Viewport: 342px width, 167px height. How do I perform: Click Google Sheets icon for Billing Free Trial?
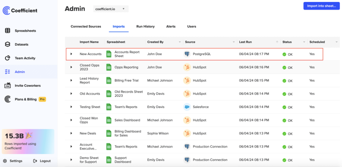pyautogui.click(x=109, y=80)
